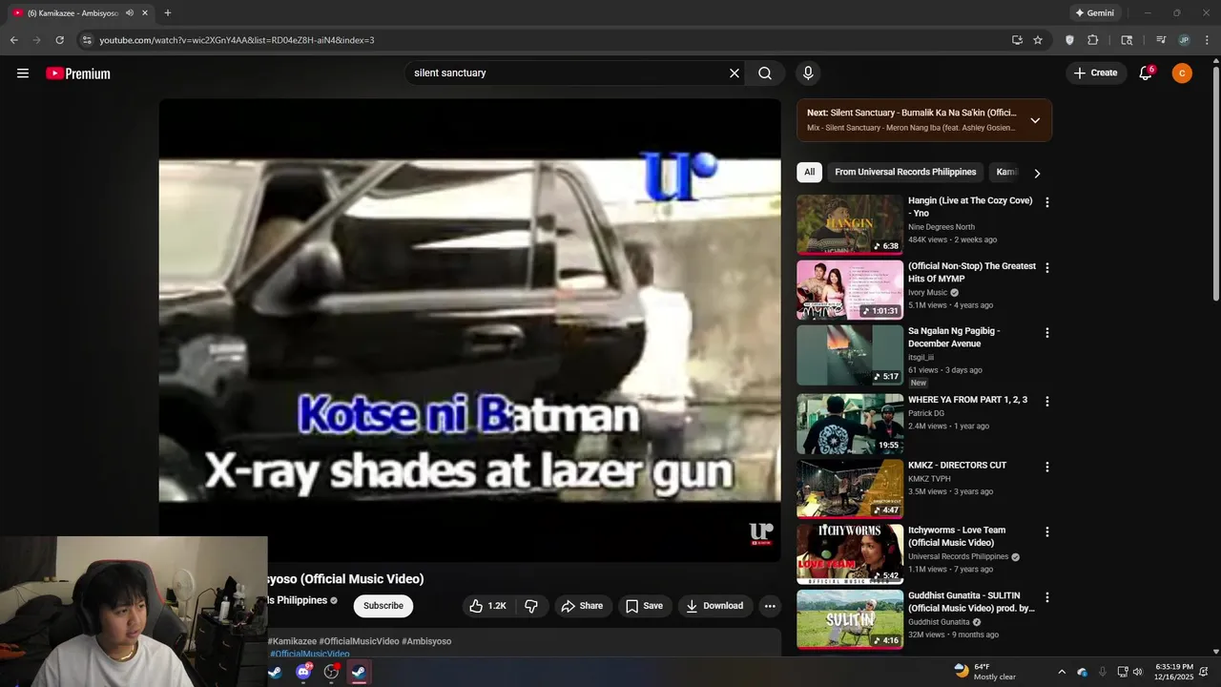Open Guddhist Gunatita SULITIN title link
The image size is (1221, 687).
click(971, 601)
